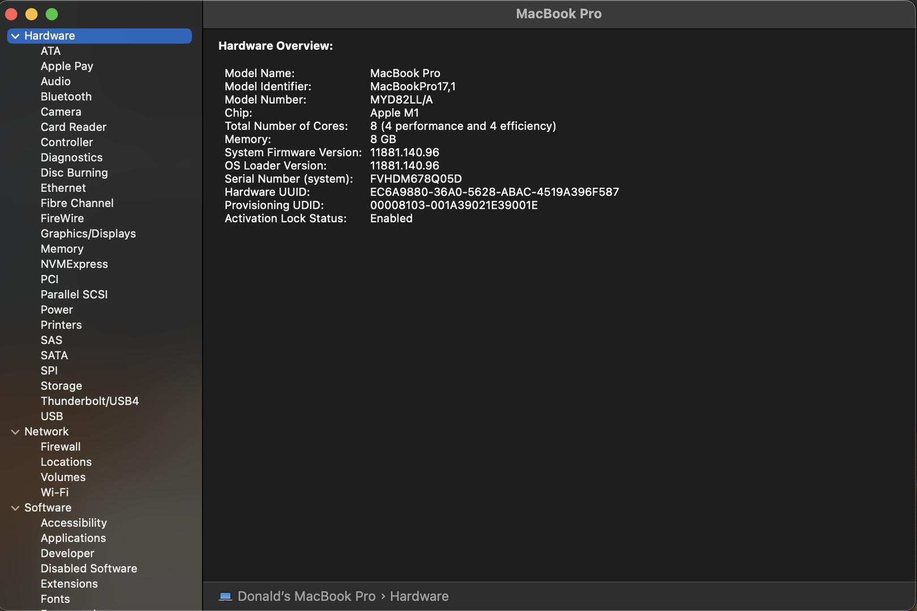Select Graphics/Displays in sidebar
This screenshot has height=611, width=917.
[x=88, y=234]
